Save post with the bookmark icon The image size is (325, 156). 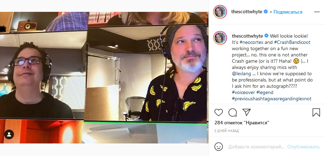click(x=316, y=112)
